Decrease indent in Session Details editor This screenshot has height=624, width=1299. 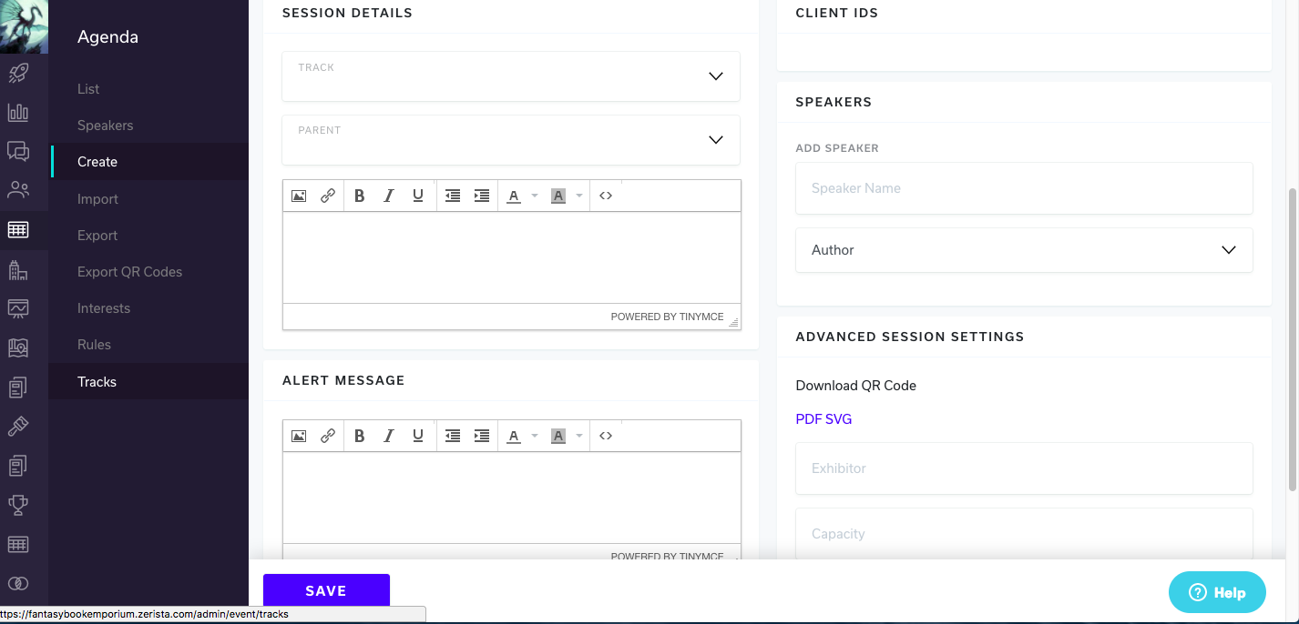point(453,196)
